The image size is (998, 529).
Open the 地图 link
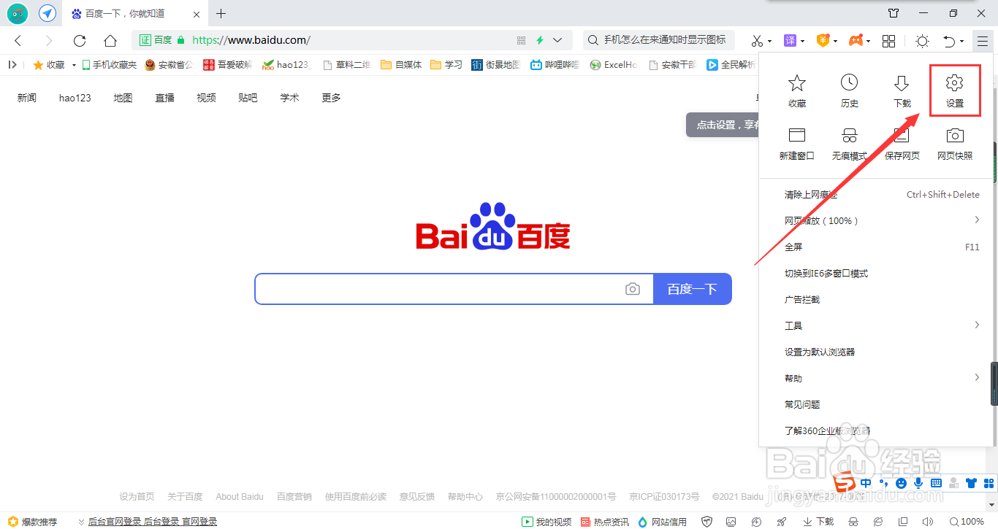coord(123,98)
